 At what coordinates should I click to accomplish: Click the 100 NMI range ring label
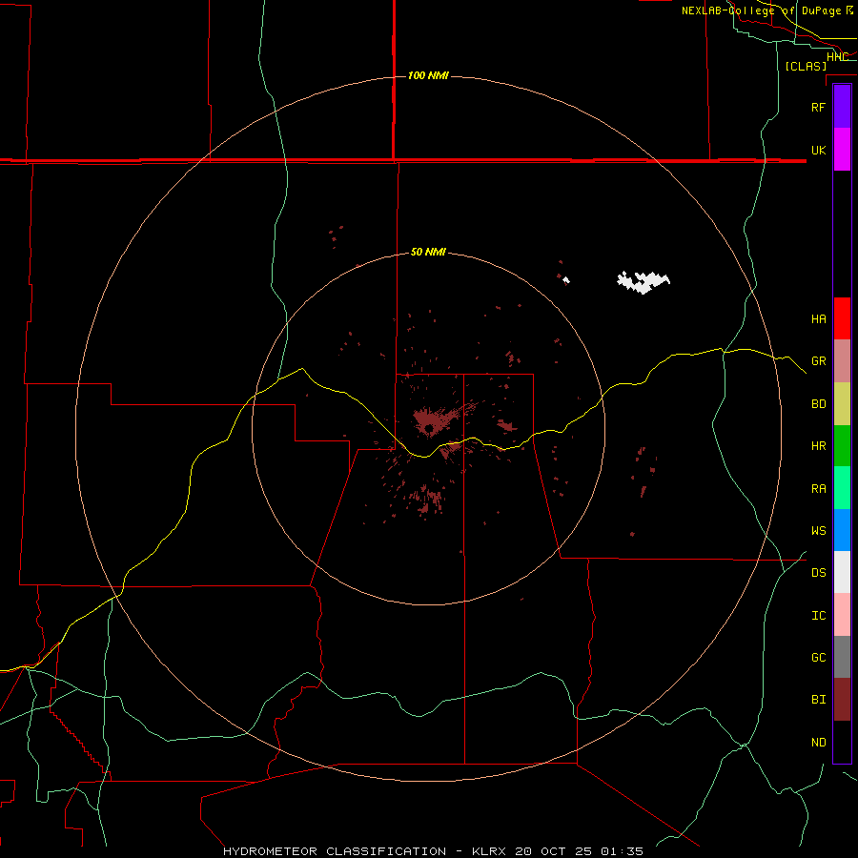click(428, 75)
